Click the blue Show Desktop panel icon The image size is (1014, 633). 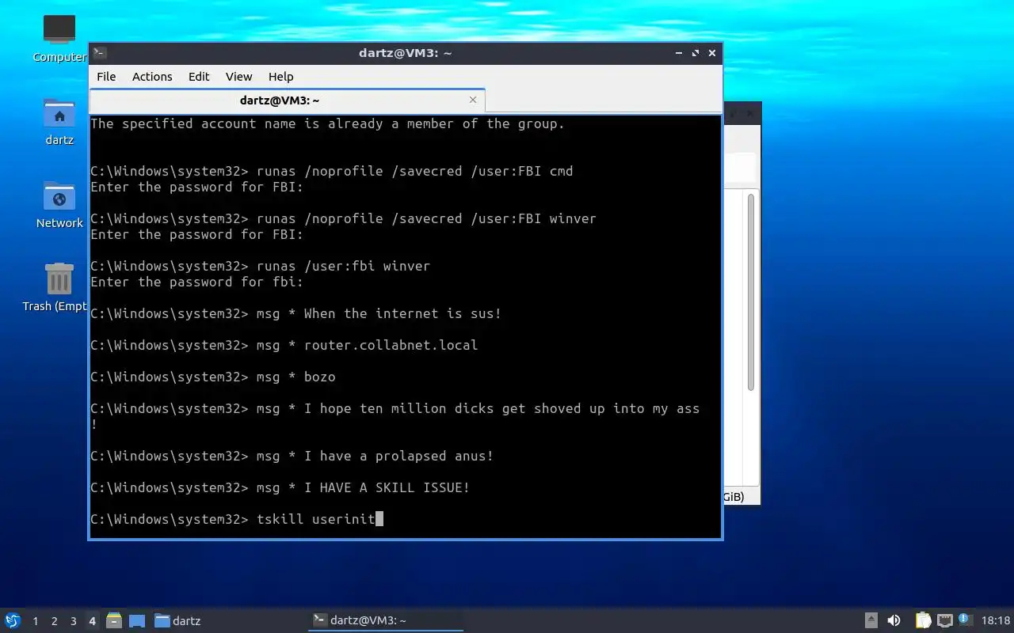137,620
